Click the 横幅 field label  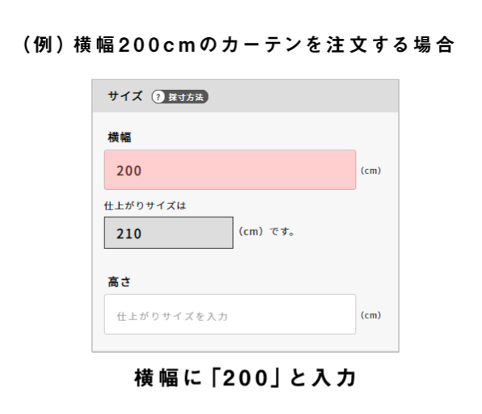(119, 137)
